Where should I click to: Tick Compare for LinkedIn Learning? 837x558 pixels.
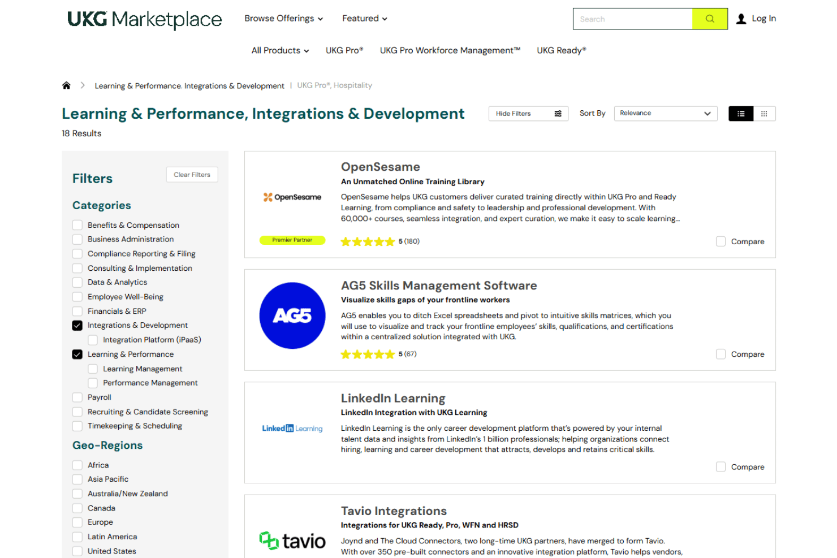pyautogui.click(x=720, y=467)
